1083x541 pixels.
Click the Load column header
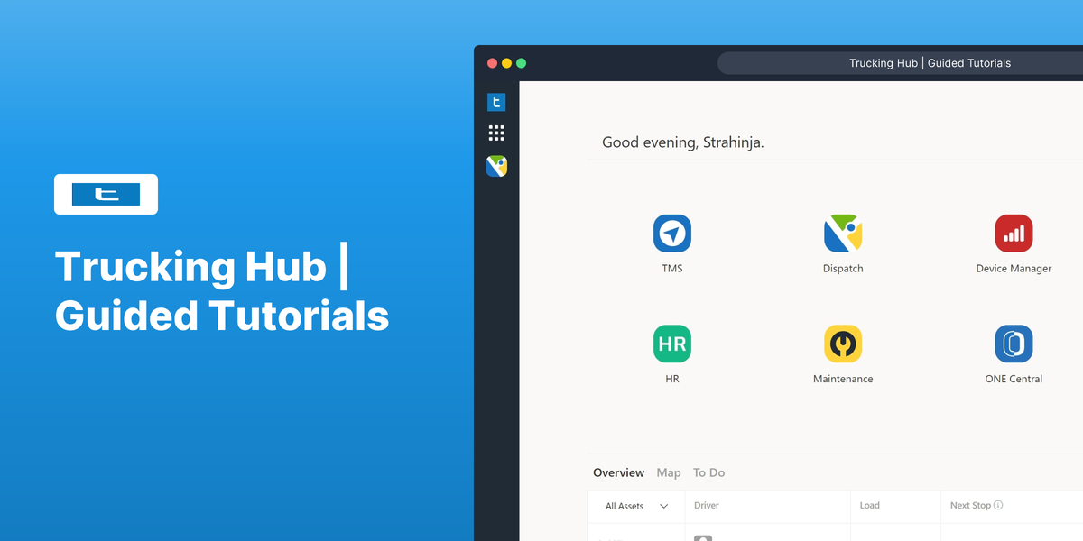(x=869, y=505)
